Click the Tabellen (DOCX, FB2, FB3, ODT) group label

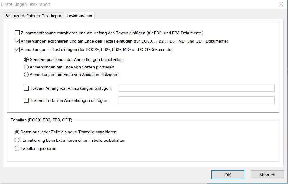[x=41, y=120]
